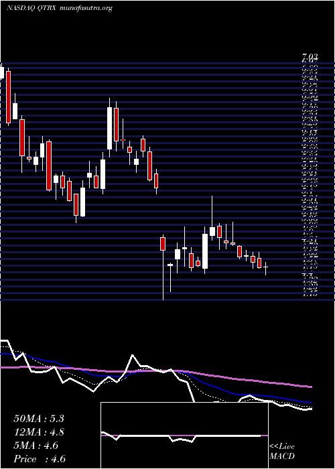This screenshot has height=469, width=335.
Task: Click the MACD inset chart box
Action: coord(184,435)
